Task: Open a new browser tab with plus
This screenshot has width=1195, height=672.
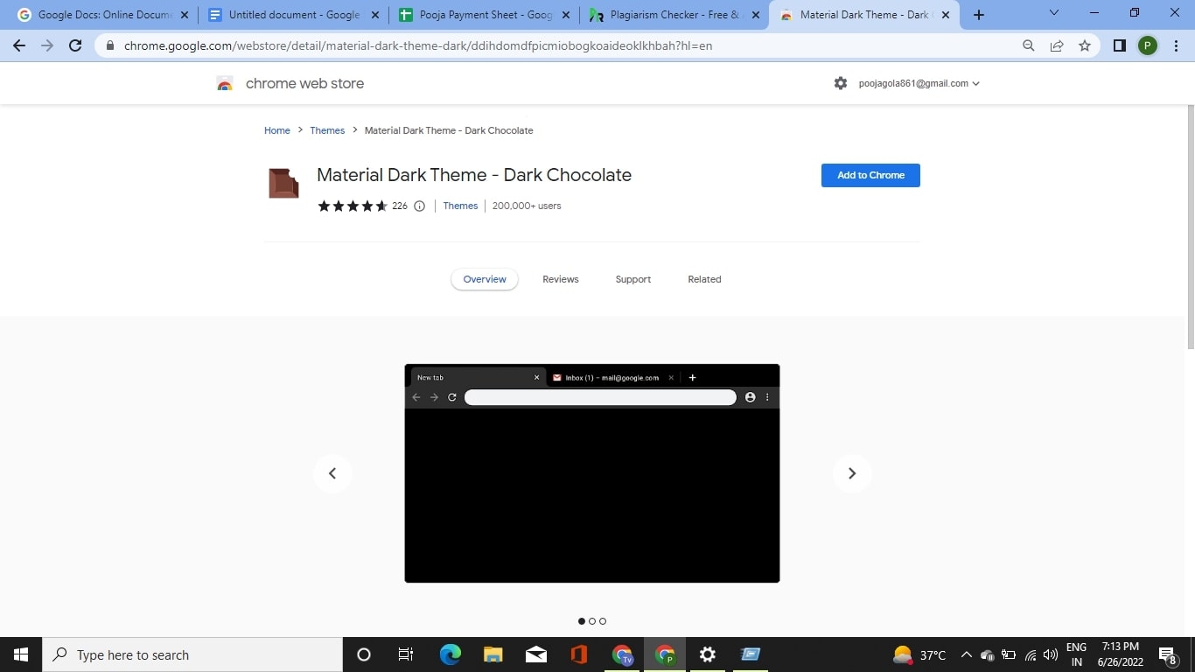Action: 979,15
